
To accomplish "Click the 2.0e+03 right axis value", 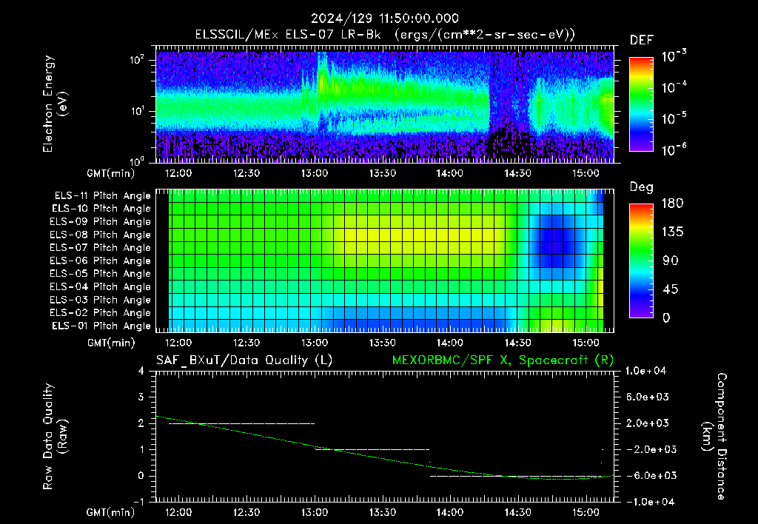I will point(648,423).
